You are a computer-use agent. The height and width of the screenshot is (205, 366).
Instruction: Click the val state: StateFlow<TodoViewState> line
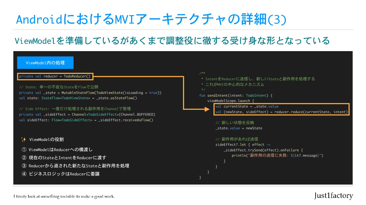78,98
